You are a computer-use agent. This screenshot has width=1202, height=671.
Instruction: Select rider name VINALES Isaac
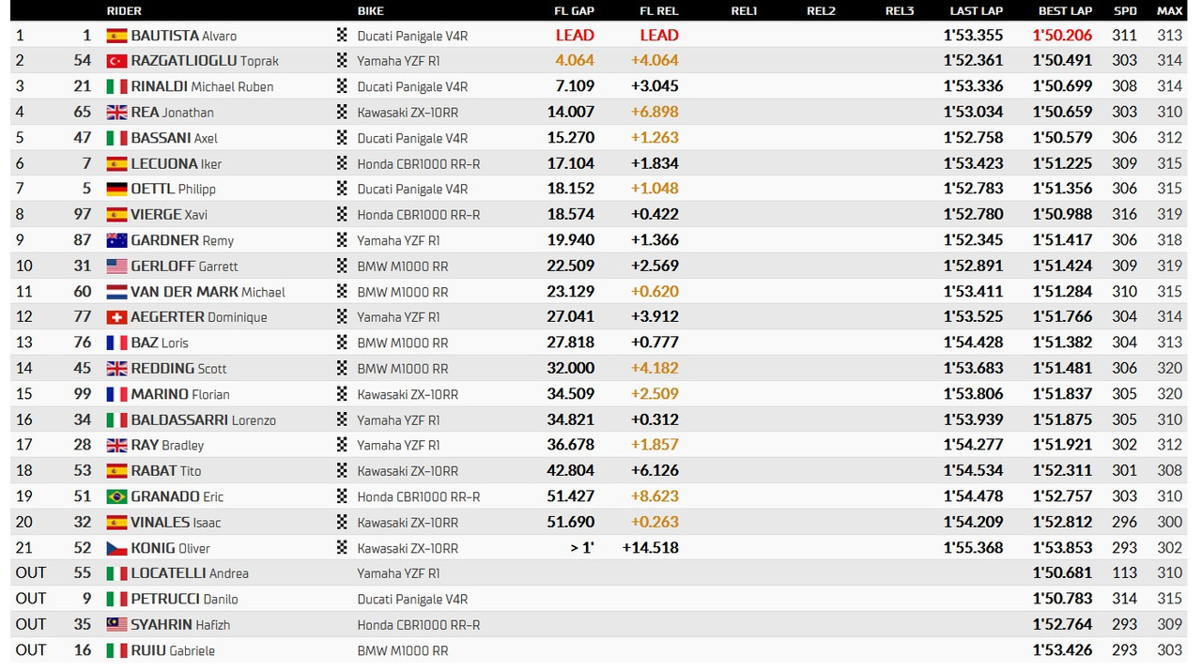pyautogui.click(x=176, y=523)
